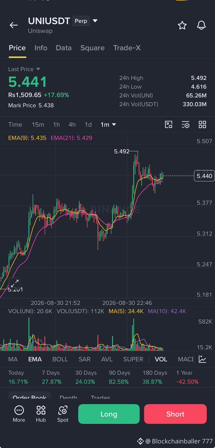
Task: Toggle the SAR indicator
Action: (x=84, y=359)
